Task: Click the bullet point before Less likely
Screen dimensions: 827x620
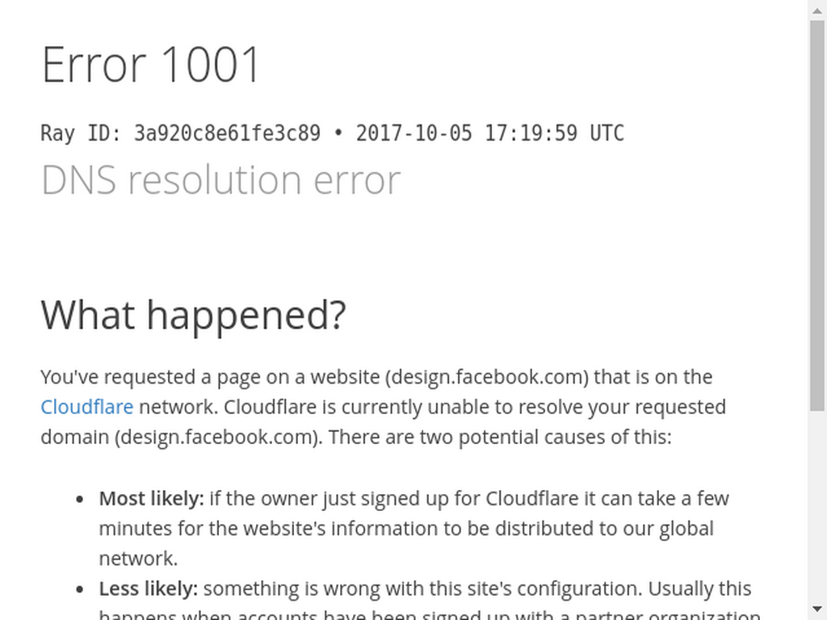Action: 80,589
